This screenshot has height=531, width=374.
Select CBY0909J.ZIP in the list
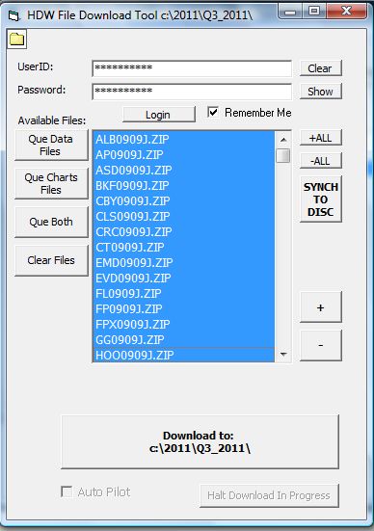click(x=183, y=200)
